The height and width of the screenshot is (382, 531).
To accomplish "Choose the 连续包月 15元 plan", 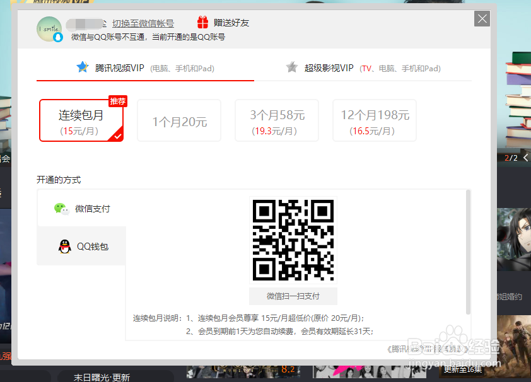I will point(81,120).
